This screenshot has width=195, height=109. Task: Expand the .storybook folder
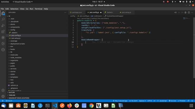[x=14, y=21]
